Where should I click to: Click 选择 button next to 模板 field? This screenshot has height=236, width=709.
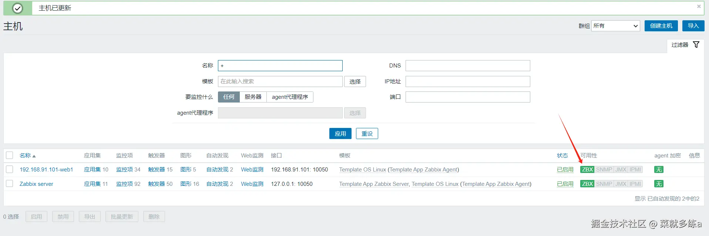[355, 81]
